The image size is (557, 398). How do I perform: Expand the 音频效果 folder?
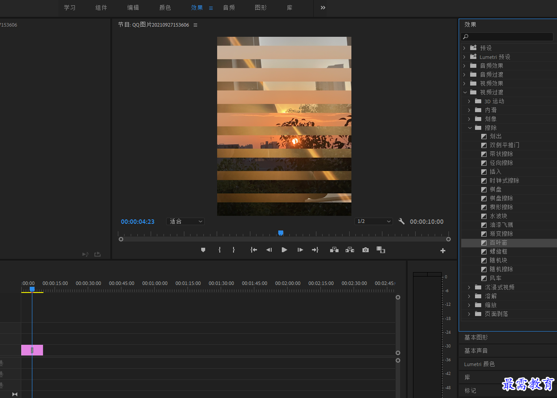[464, 66]
